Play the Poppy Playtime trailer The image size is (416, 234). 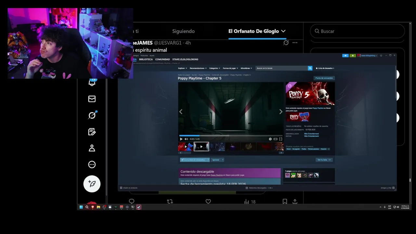pos(181,139)
